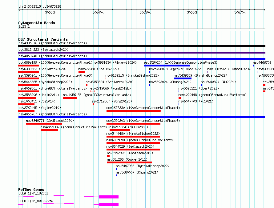Open dgv3812n223 Sedlazeck2020 label

tap(43, 50)
